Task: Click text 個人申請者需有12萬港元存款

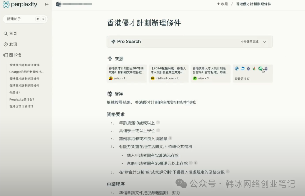Action: pyautogui.click(x=153, y=155)
